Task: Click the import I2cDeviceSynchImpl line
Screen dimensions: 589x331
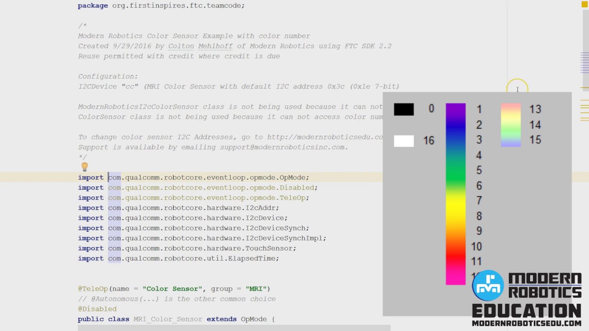Action: click(x=202, y=238)
